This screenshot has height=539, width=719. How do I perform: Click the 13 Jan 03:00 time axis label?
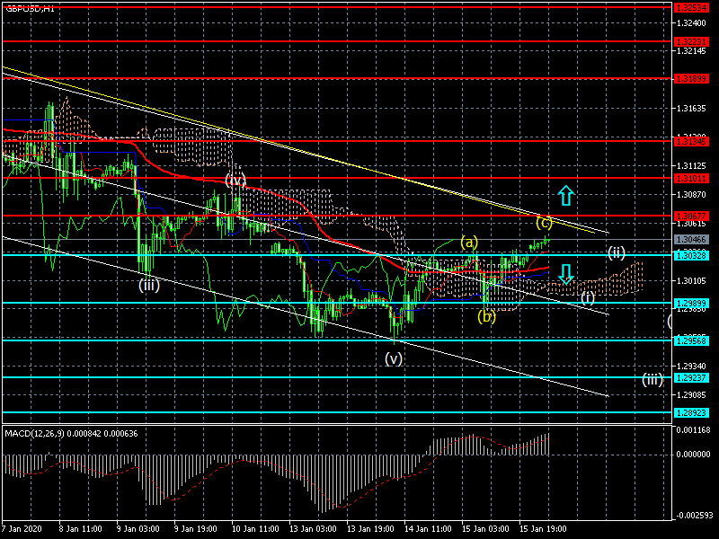click(x=313, y=528)
